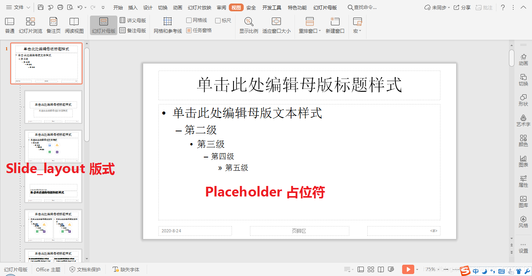This screenshot has width=532, height=276.
Task: Enable the 标尺 ruler checkbox
Action: 219,21
